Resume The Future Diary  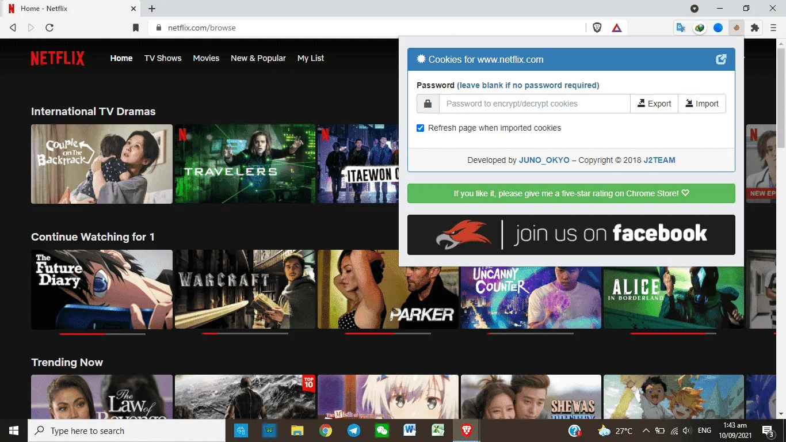[x=102, y=289]
